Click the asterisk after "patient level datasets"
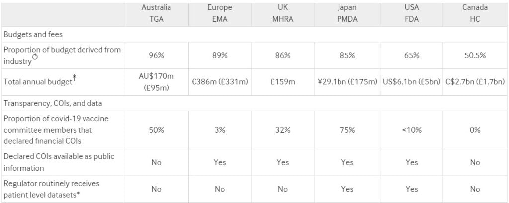 77,194
